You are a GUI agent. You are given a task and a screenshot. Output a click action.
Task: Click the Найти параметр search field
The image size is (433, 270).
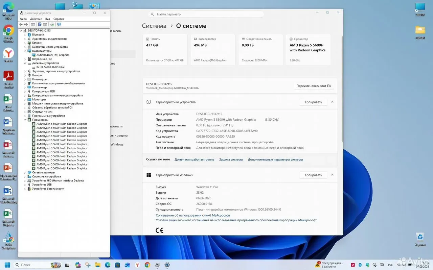point(206,14)
